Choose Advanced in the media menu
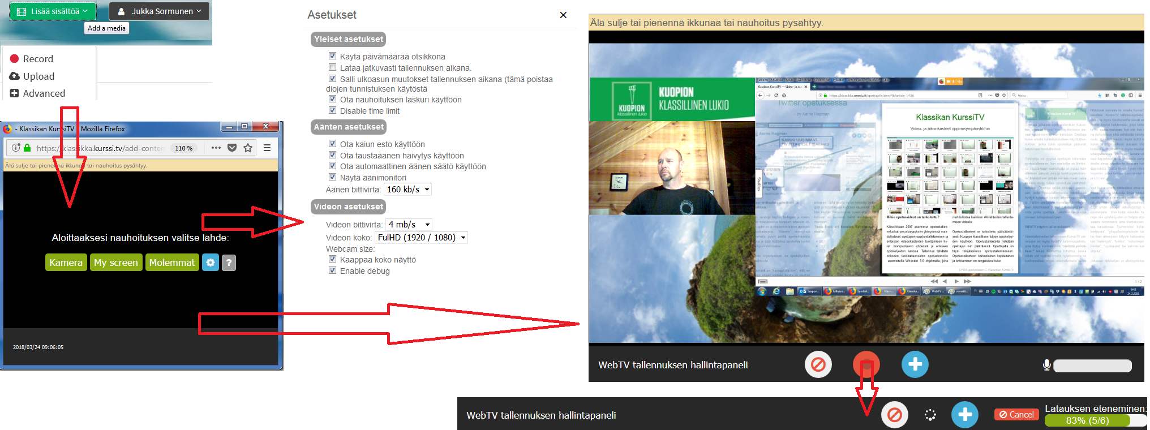 point(44,93)
